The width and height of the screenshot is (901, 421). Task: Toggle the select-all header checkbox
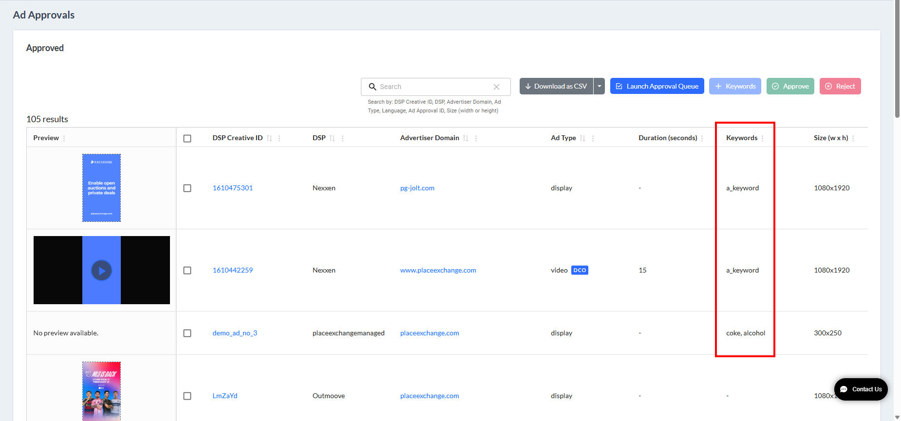[187, 138]
